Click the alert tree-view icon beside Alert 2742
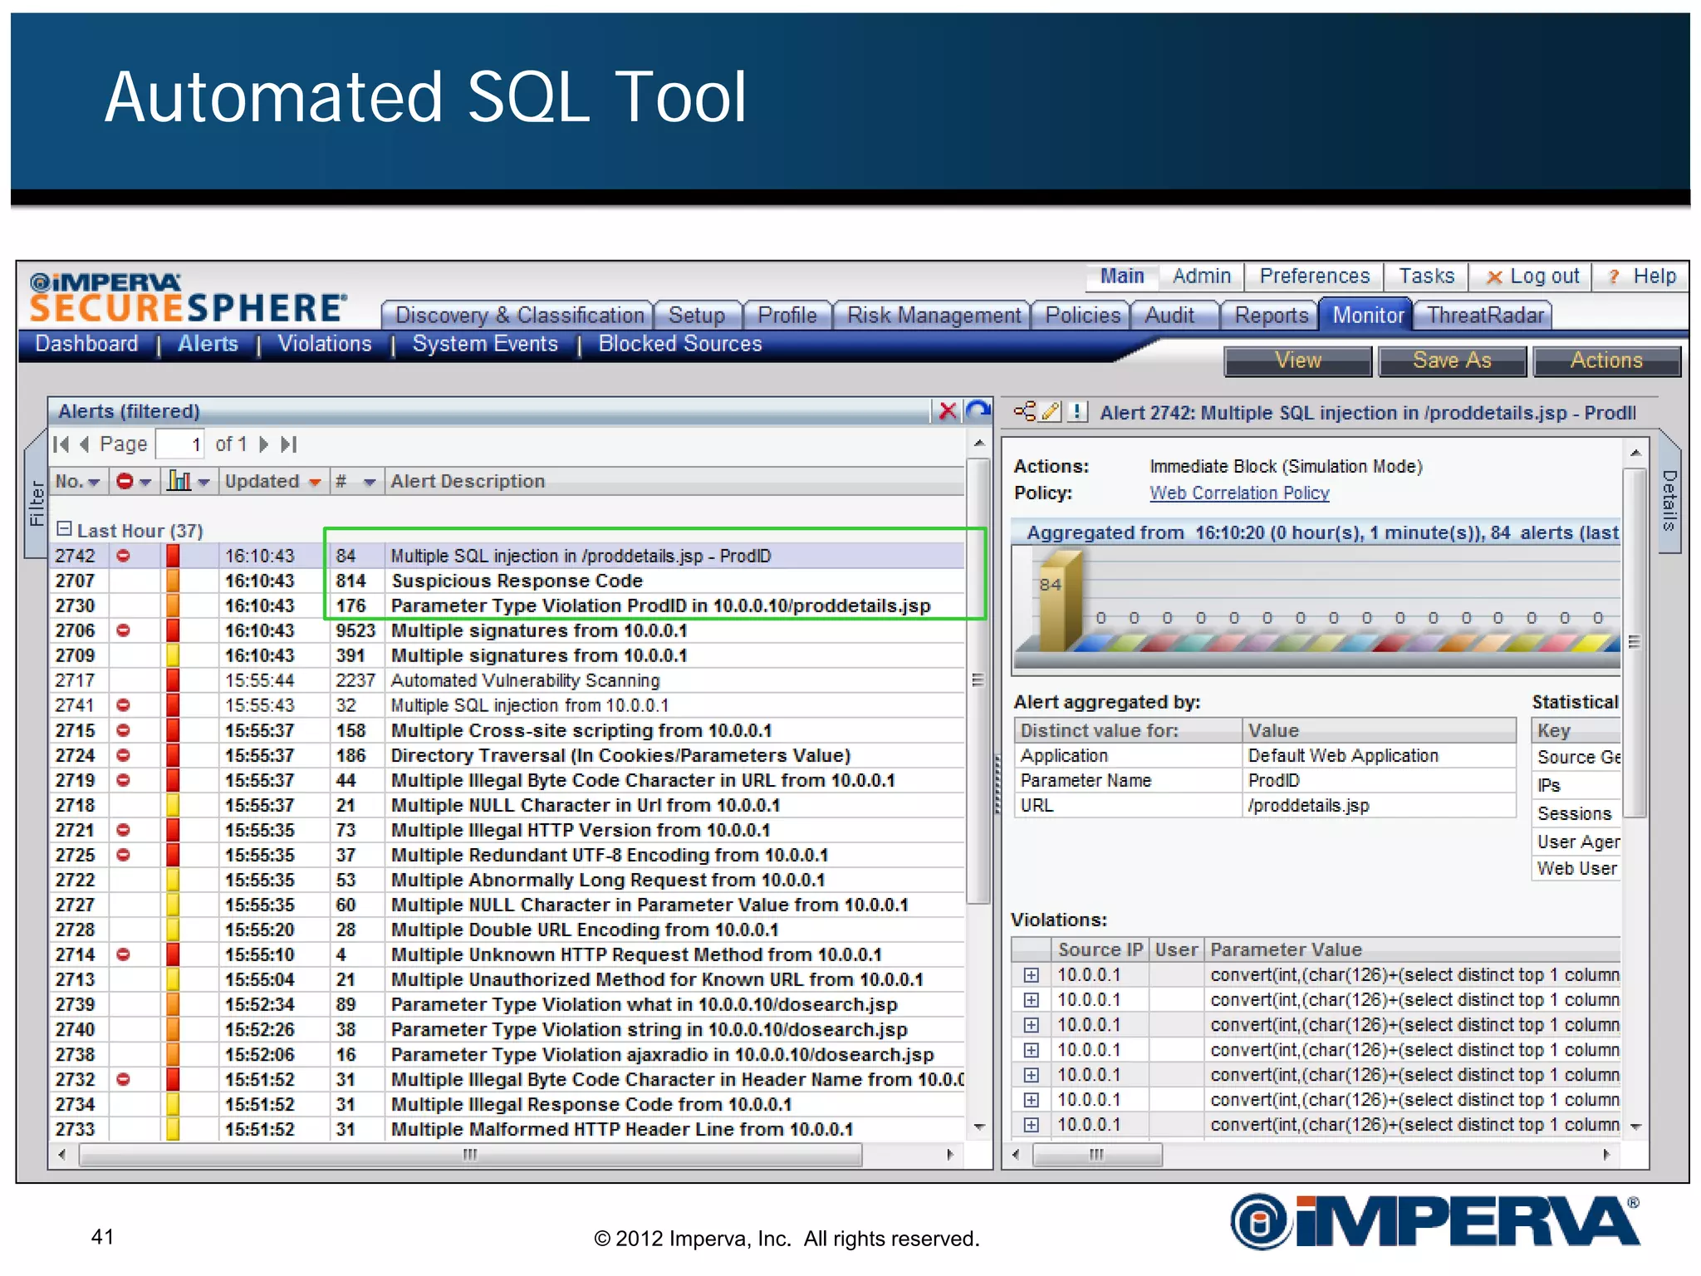Image resolution: width=1701 pixels, height=1276 pixels. [1024, 411]
